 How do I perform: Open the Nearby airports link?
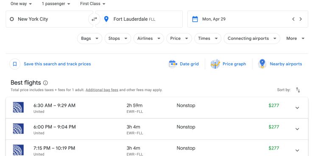286,64
